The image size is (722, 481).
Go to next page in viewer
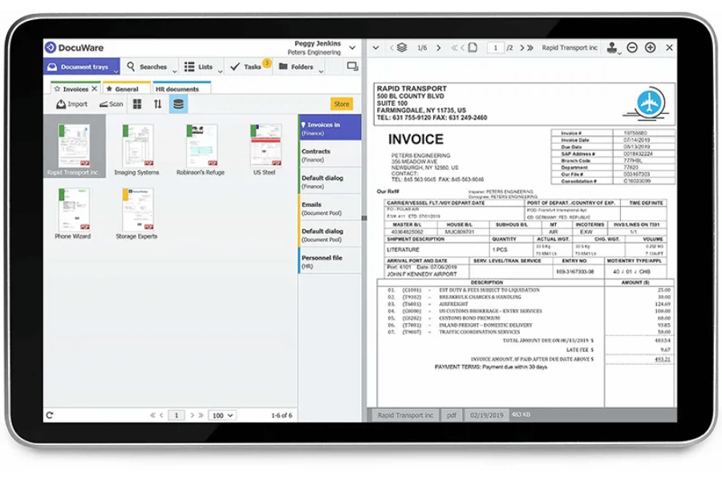[521, 47]
